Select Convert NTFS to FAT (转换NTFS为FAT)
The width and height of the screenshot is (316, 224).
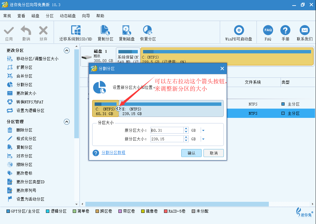(30, 102)
